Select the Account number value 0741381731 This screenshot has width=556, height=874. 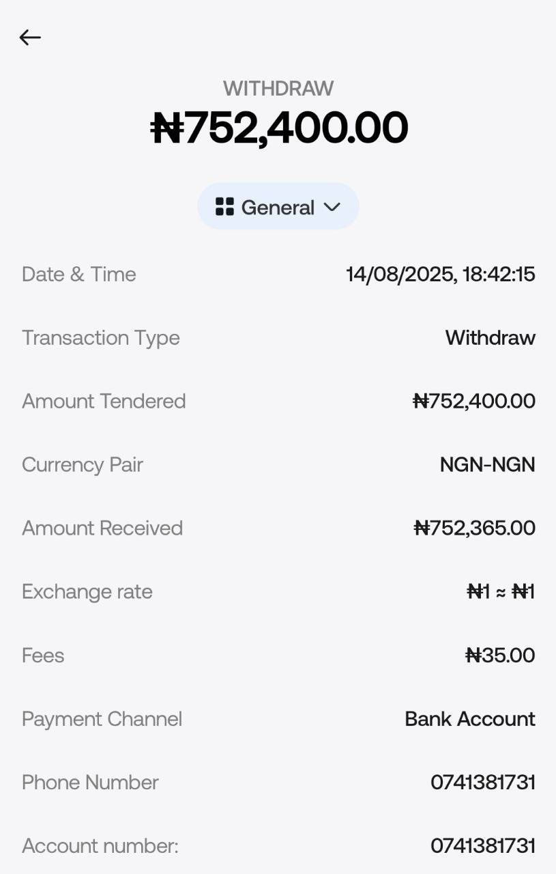coord(483,846)
